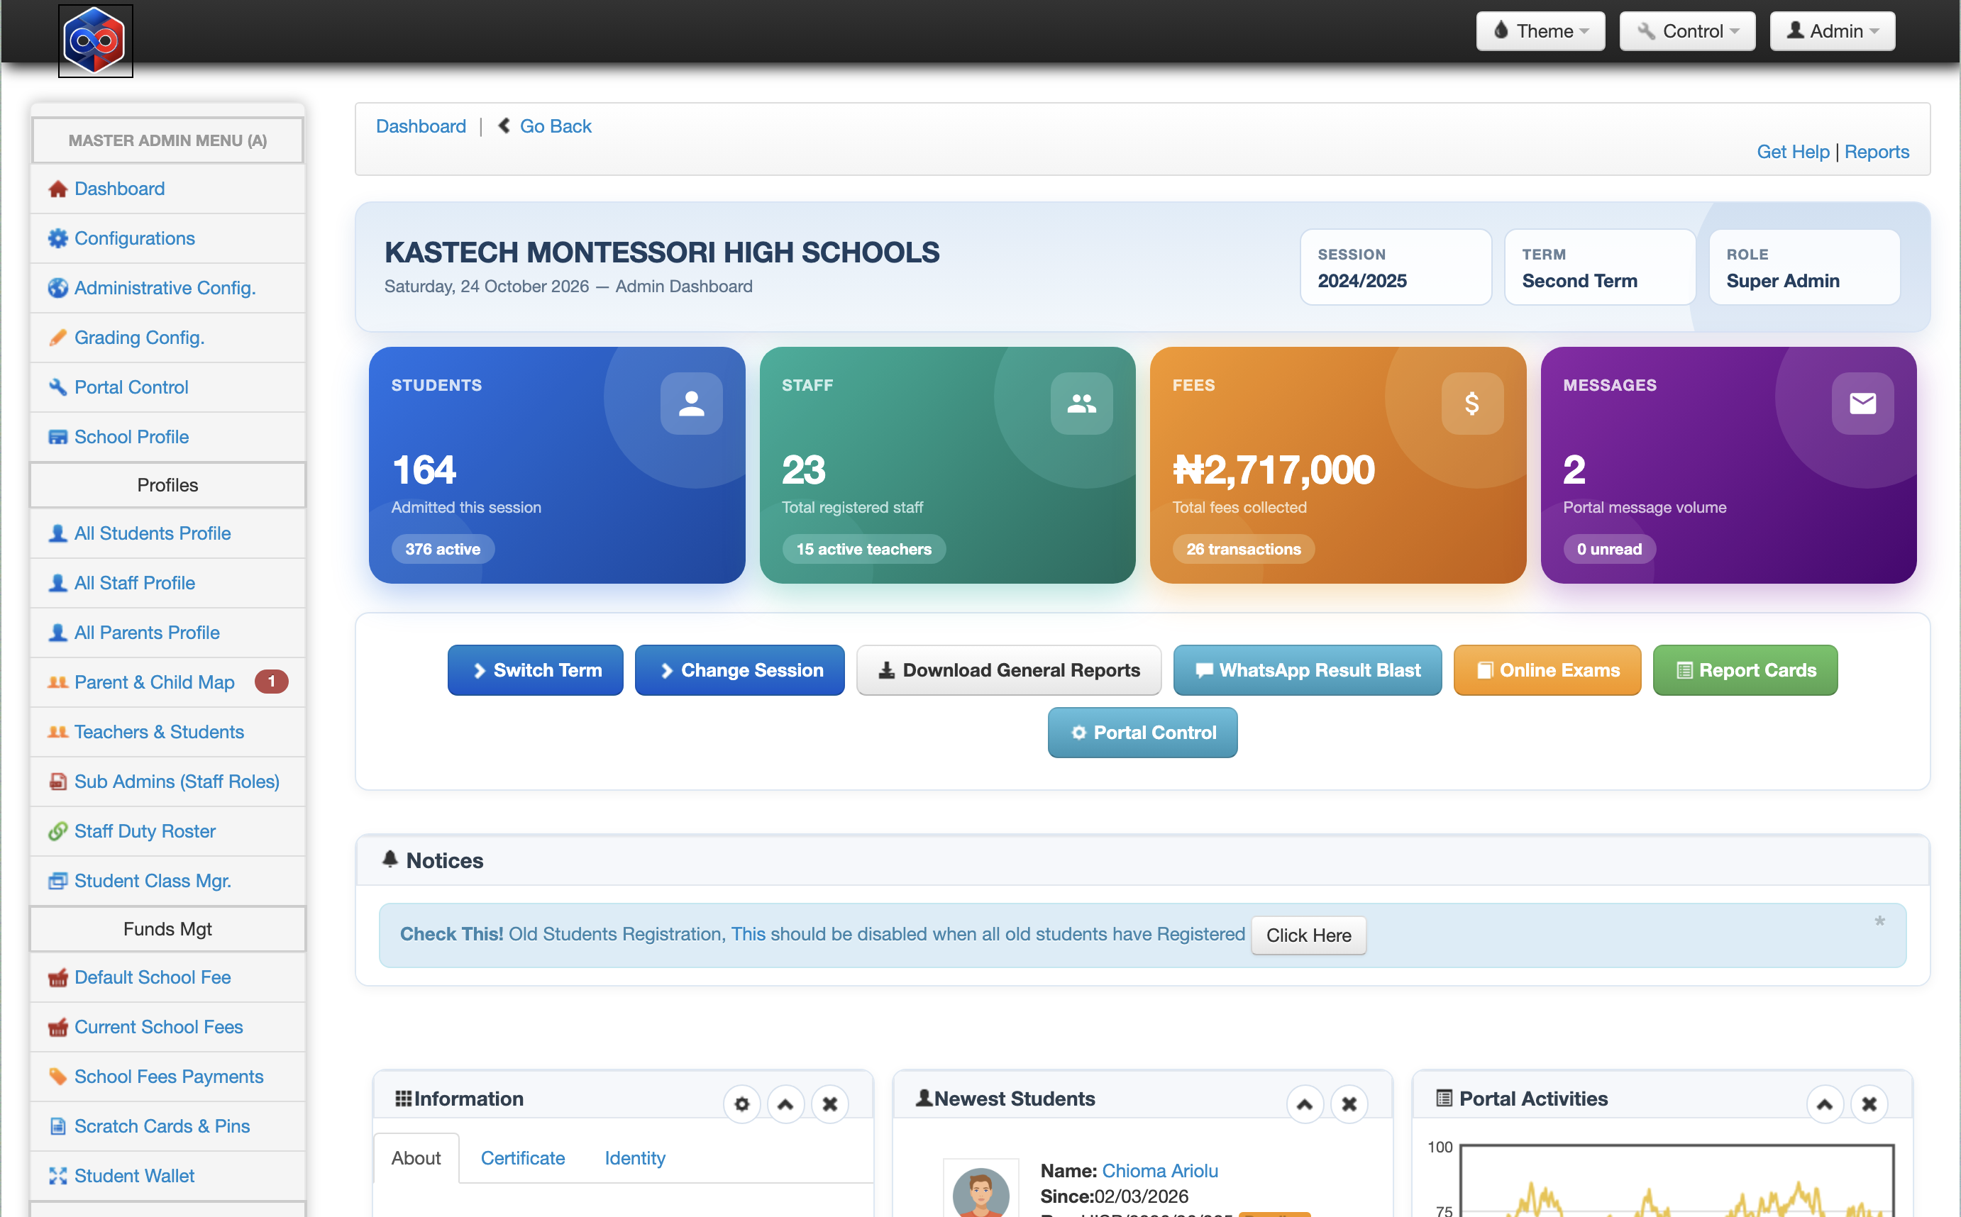Click the Messages card envelope icon
The height and width of the screenshot is (1217, 1961).
click(x=1862, y=404)
